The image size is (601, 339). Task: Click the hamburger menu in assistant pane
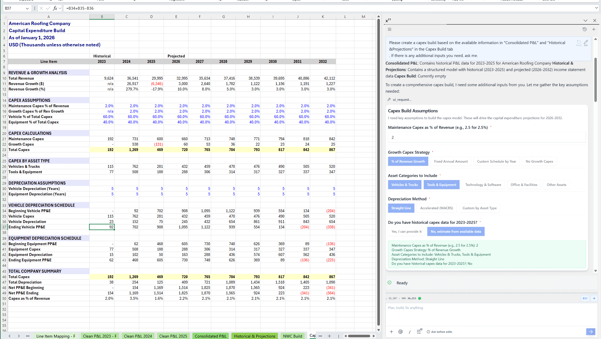click(390, 29)
